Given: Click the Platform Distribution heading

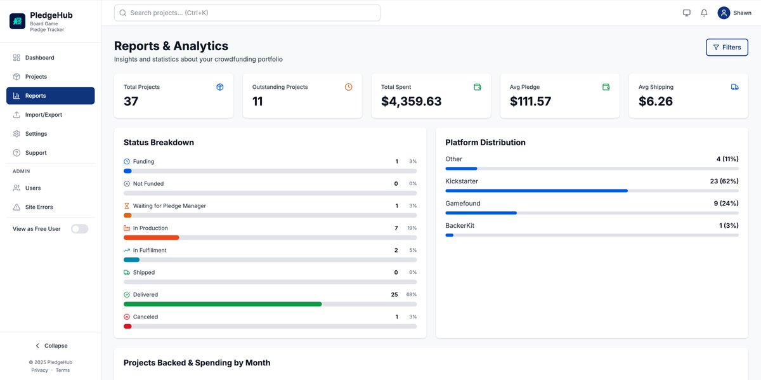Looking at the screenshot, I should tap(486, 143).
